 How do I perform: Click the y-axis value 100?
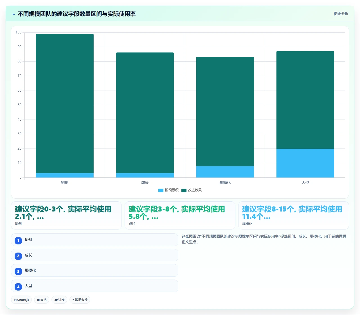tap(19, 32)
